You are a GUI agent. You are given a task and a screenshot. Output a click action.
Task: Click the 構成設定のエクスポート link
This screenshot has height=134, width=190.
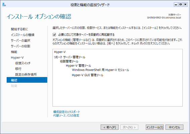(x=67, y=112)
